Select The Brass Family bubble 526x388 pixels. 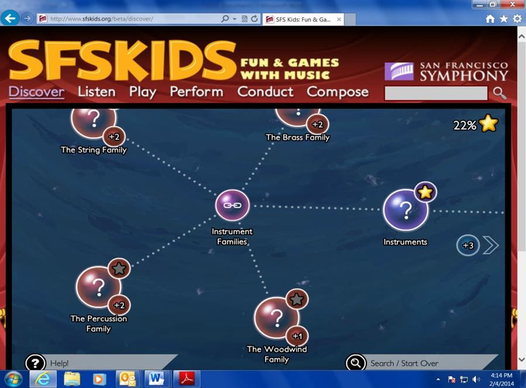click(x=297, y=118)
